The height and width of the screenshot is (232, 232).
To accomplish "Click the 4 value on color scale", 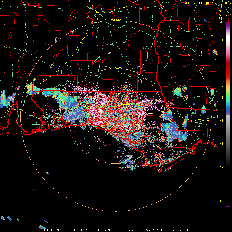I will point(222,63).
